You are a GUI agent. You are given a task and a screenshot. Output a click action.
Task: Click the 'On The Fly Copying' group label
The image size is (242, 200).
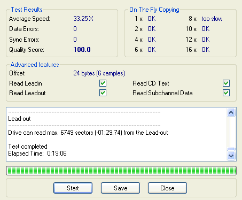tap(154, 10)
